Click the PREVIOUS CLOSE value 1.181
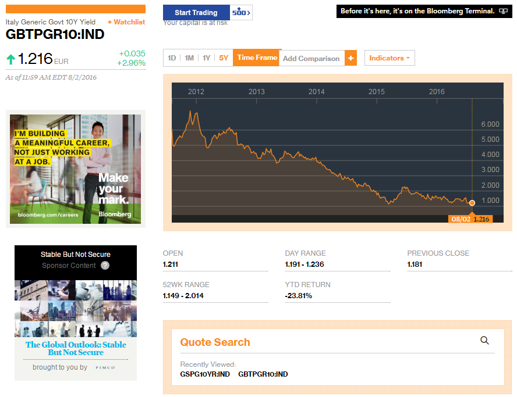This screenshot has height=397, width=517. (415, 264)
